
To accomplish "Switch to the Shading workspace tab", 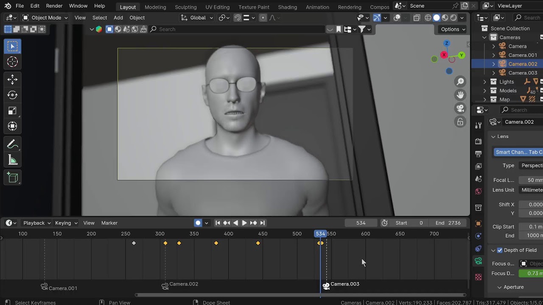I will click(x=287, y=7).
